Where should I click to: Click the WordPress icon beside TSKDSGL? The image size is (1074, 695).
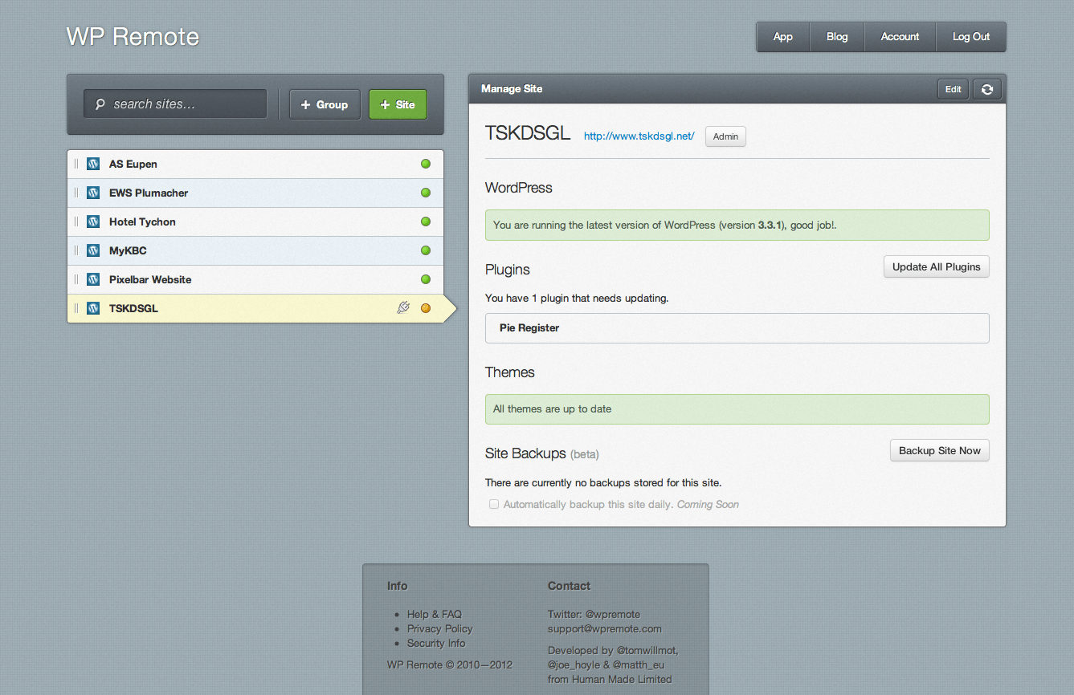pyautogui.click(x=93, y=308)
